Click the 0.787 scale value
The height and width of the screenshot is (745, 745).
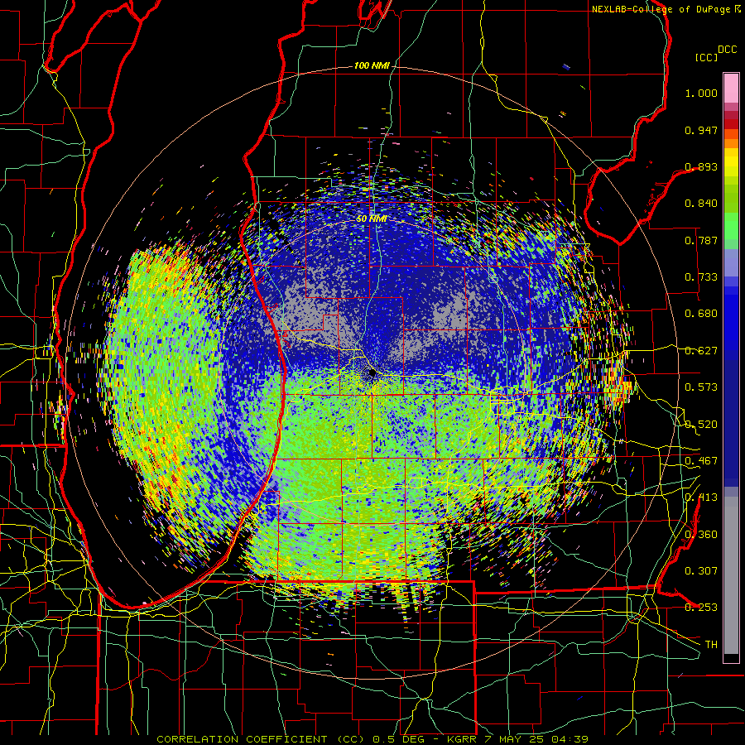click(x=701, y=240)
